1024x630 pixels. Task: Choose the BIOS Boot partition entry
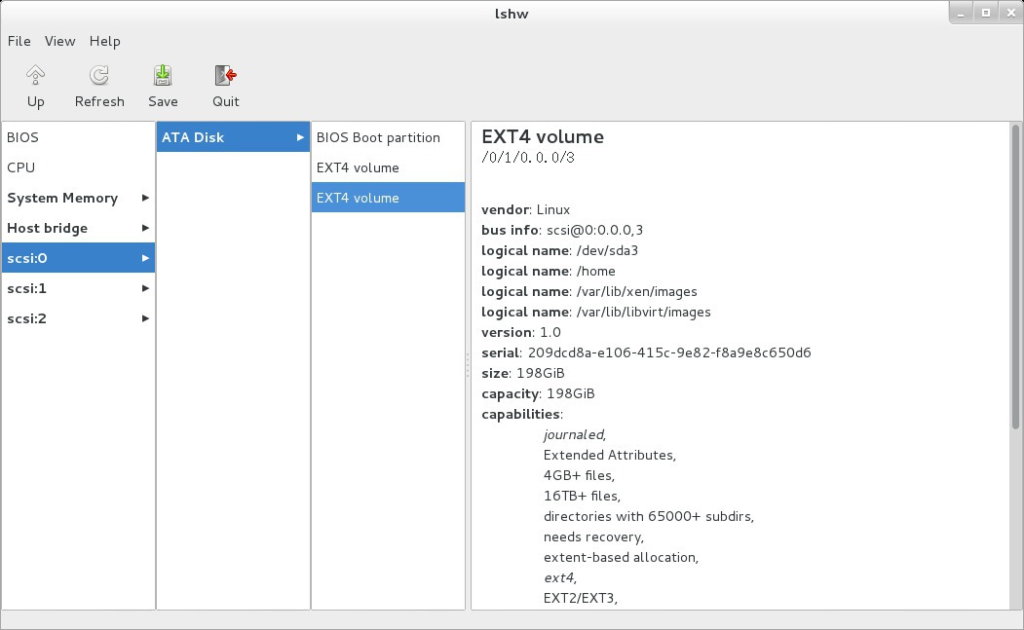(x=378, y=137)
